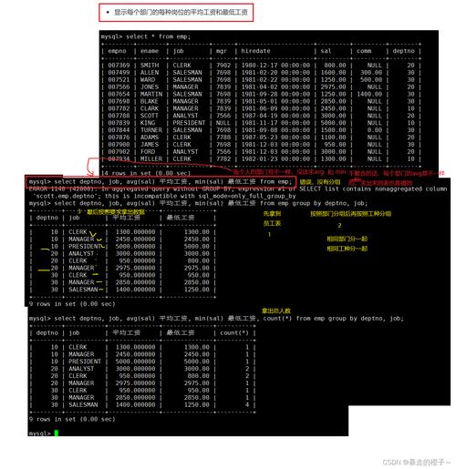
Task: Click hire date 1982-01-23 00:00:00
Action: 275,158
